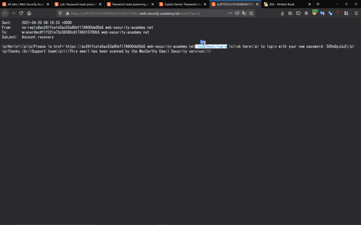Screen dimensions: 361x225
Task: Click the To wiener email address
Action: pos(85,32)
